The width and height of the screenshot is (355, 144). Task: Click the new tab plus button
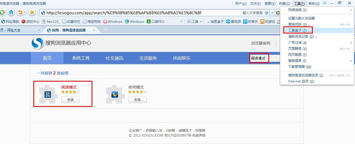pyautogui.click(x=105, y=30)
